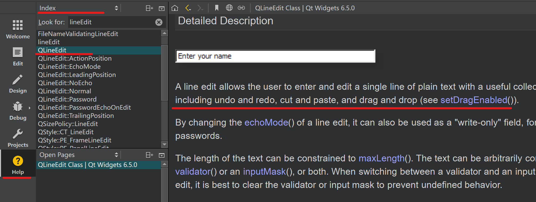Open the Design mode
The height and width of the screenshot is (202, 536).
(x=18, y=84)
